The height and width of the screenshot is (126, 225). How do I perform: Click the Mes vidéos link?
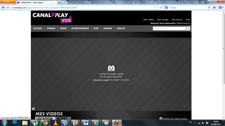(x=148, y=20)
